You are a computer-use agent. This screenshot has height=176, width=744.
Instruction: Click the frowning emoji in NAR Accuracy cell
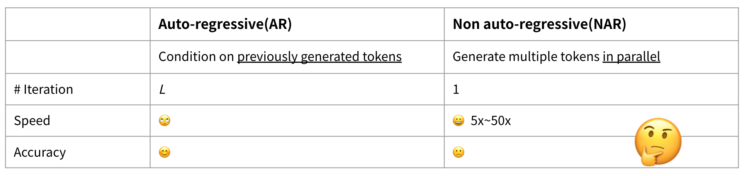(459, 152)
